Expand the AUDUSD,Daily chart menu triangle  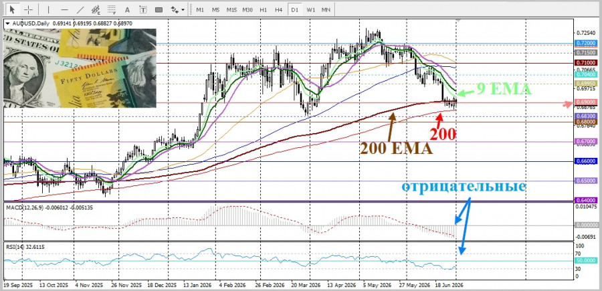click(x=8, y=24)
